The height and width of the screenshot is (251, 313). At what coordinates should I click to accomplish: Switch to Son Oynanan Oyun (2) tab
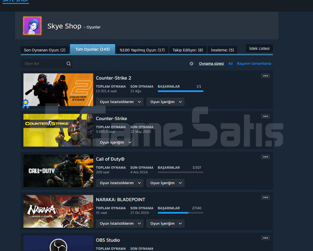(45, 50)
